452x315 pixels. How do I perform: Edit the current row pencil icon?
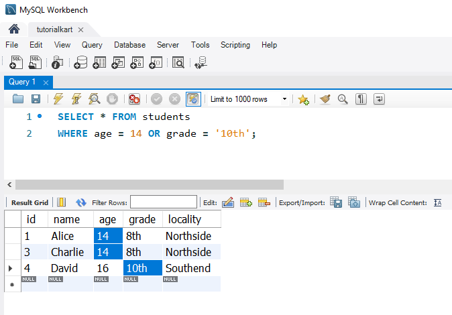[228, 202]
